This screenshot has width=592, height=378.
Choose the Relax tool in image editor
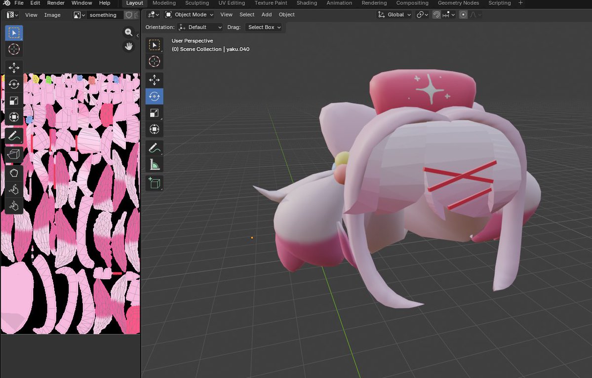point(14,189)
